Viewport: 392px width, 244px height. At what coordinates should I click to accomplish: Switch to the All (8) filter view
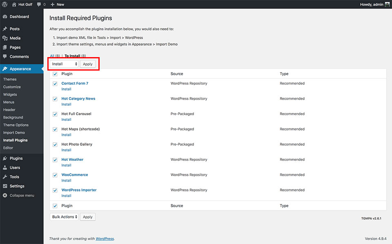pos(55,56)
